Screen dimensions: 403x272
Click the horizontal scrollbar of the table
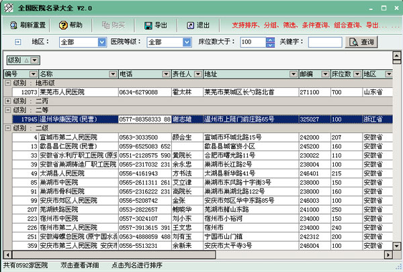(x=201, y=255)
